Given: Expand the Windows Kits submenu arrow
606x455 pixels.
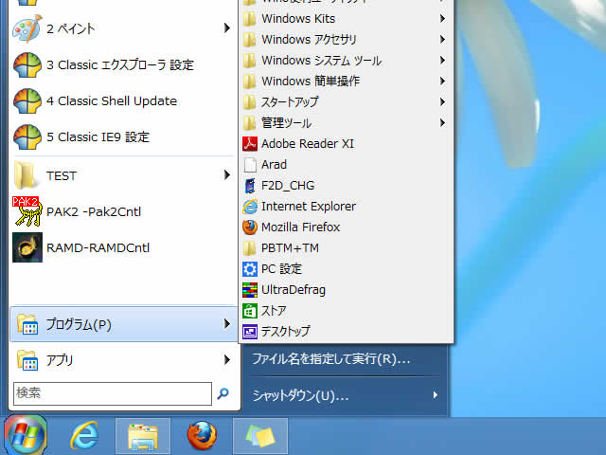Looking at the screenshot, I should [x=442, y=18].
